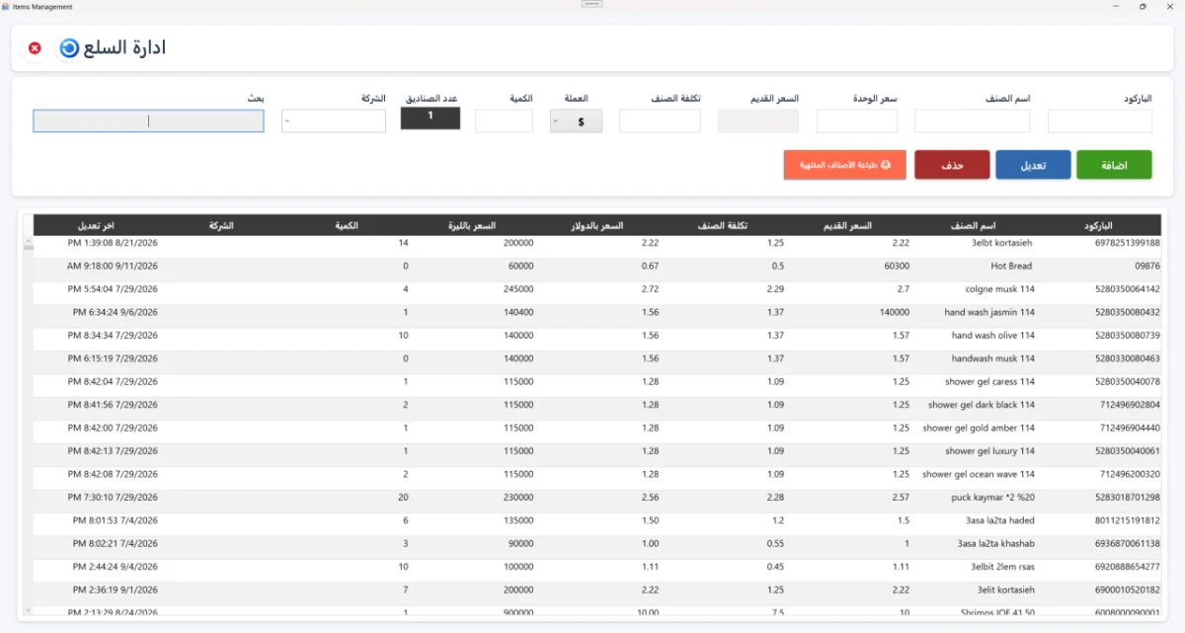The height and width of the screenshot is (633, 1185).
Task: Select the '3elbt kortasieh' row name
Action: click(1003, 243)
